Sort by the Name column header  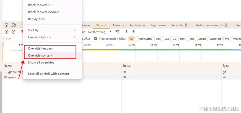point(8,66)
